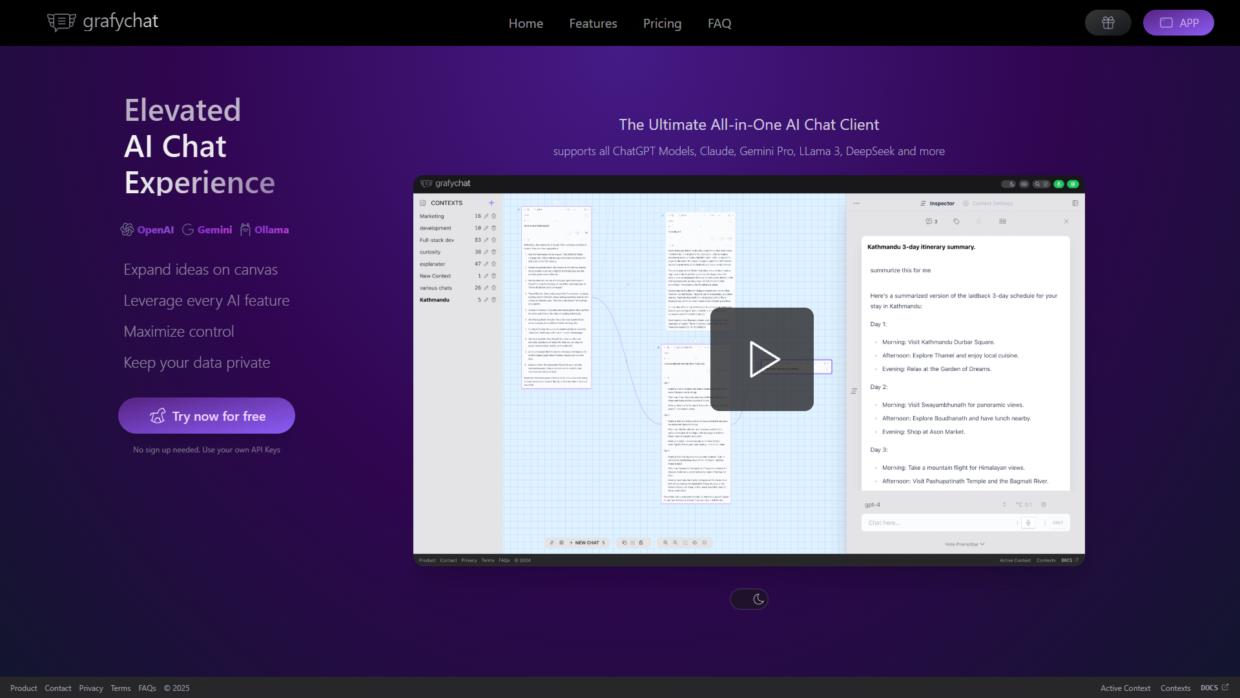
Task: Click the Privacy footer link
Action: pos(91,688)
